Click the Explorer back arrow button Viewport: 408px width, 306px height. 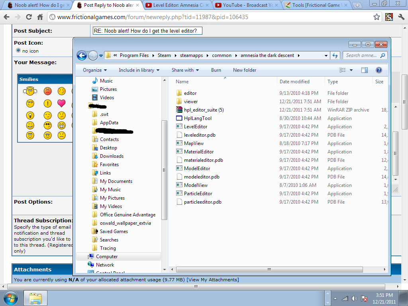click(82, 56)
